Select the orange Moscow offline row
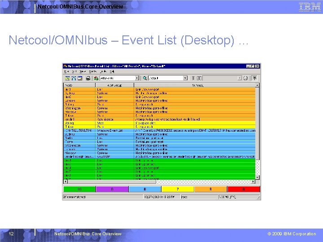The height and width of the screenshot is (242, 323). (x=159, y=112)
